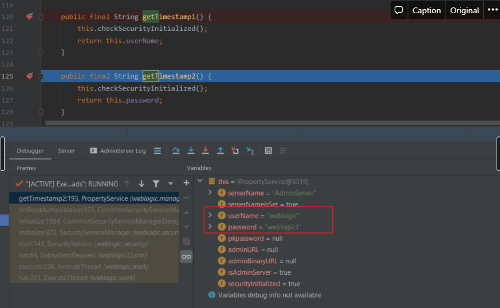Viewport: 500px width, 308px height.
Task: Toggle breakpoint on line 125
Action: (x=30, y=76)
